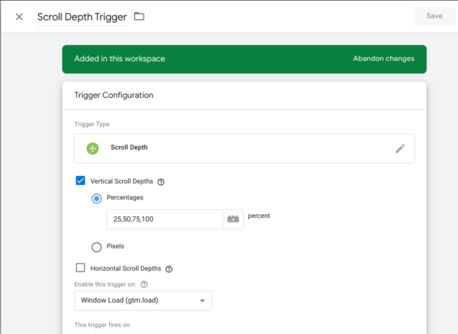Uncheck Vertical Scroll Depths checkbox
Viewport: 458px width, 334px height.
(80, 181)
